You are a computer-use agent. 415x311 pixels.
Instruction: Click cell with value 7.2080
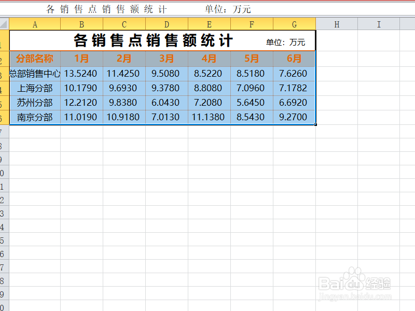(210, 103)
